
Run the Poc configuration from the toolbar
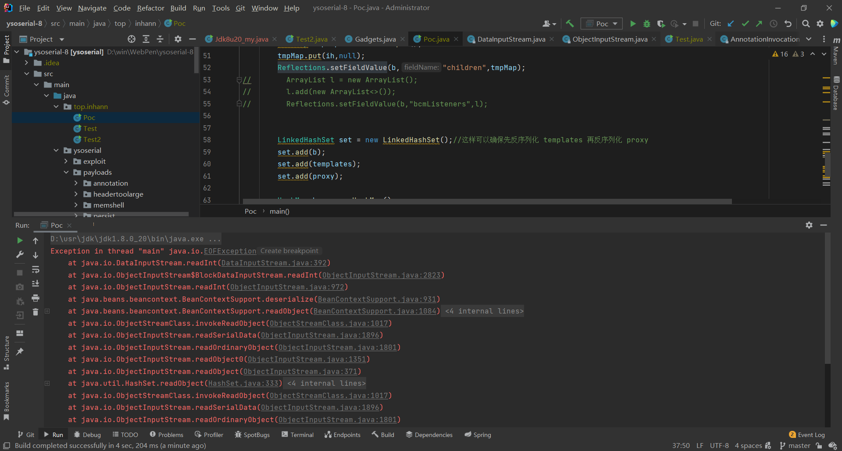633,24
